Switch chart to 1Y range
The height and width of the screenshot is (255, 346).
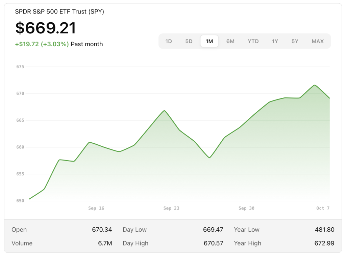tap(275, 41)
